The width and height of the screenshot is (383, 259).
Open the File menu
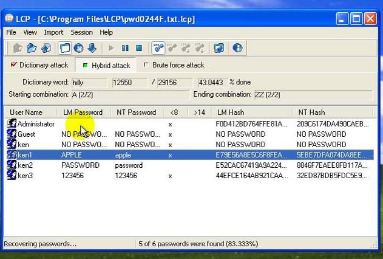(x=12, y=32)
